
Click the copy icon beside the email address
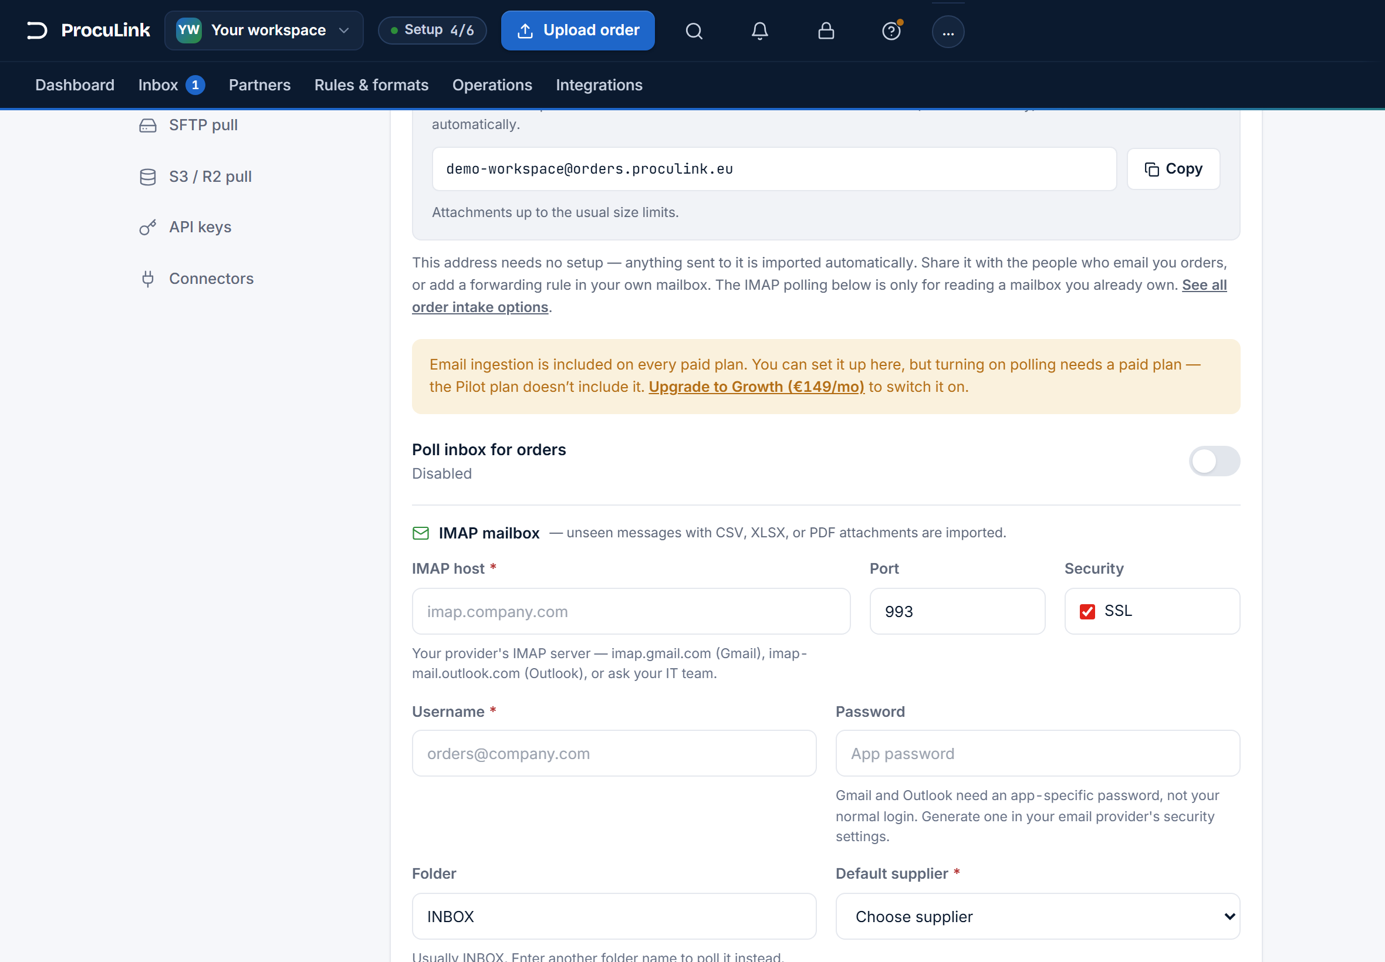click(x=1151, y=170)
